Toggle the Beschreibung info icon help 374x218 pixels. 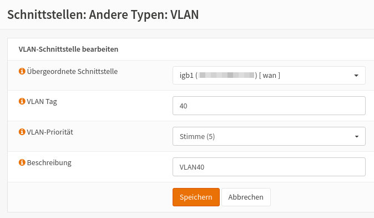pyautogui.click(x=22, y=162)
